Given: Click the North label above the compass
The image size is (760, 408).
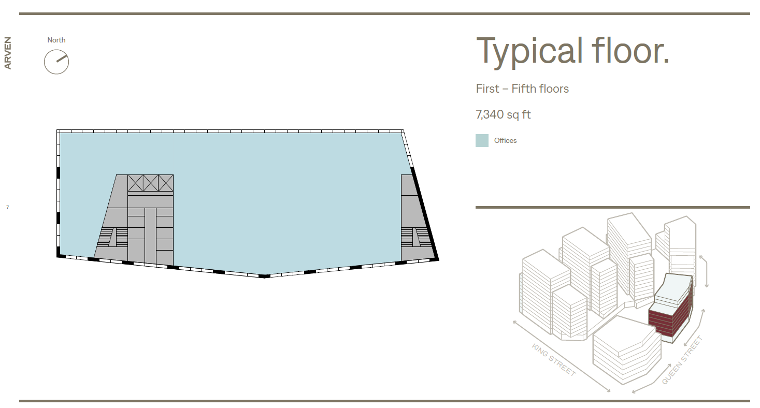Looking at the screenshot, I should [56, 40].
